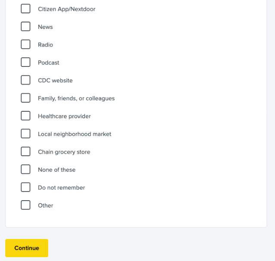Enable the Podcast checkbox
Image resolution: width=275 pixels, height=261 pixels.
[x=25, y=63]
